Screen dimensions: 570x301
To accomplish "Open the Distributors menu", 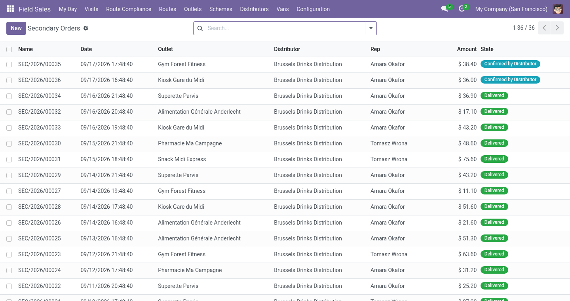I will tap(254, 9).
